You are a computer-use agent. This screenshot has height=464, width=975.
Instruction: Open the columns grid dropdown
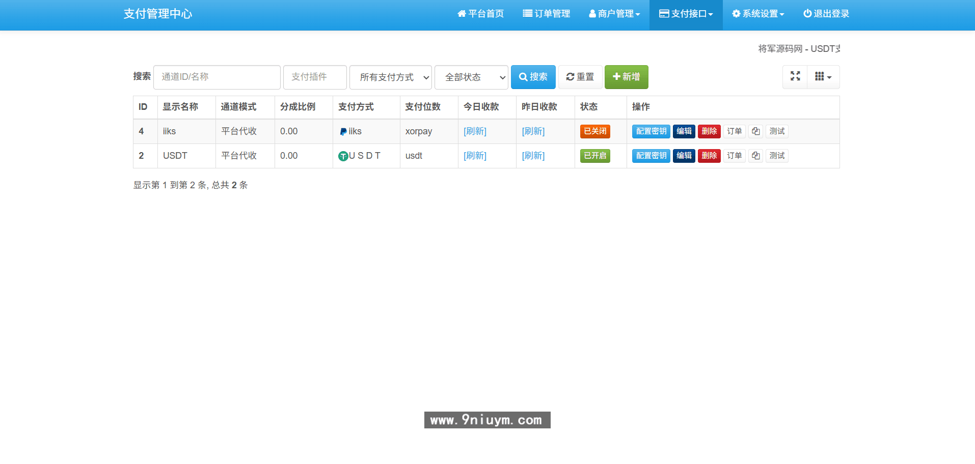pos(823,76)
